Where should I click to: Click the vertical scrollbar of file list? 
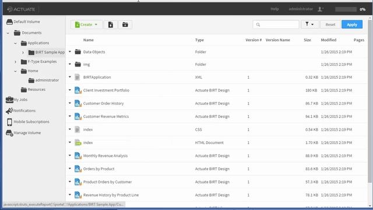pyautogui.click(x=370, y=101)
